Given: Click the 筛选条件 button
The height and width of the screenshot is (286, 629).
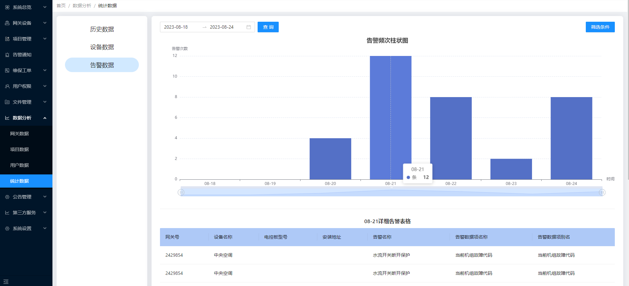Looking at the screenshot, I should point(600,27).
